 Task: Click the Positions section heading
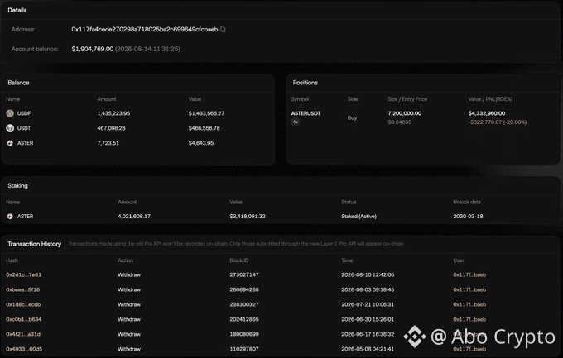306,83
